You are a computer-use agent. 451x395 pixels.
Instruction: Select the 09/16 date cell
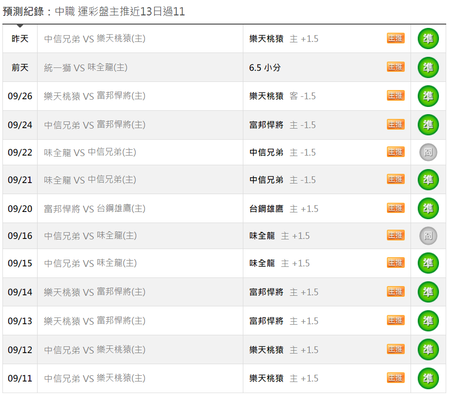tap(20, 236)
